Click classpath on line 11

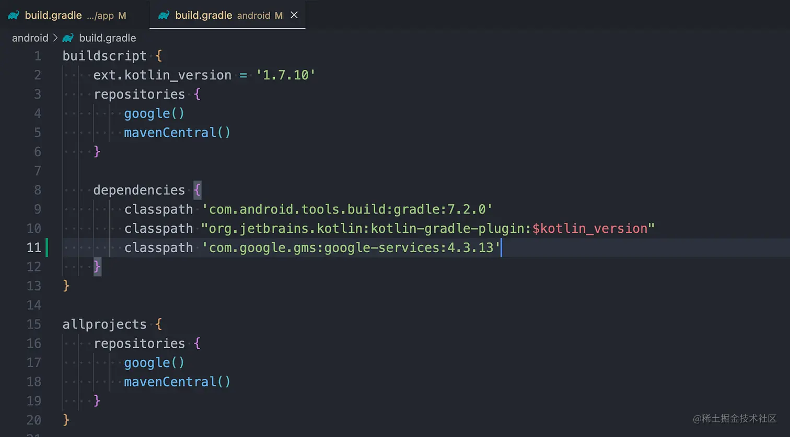tap(159, 247)
